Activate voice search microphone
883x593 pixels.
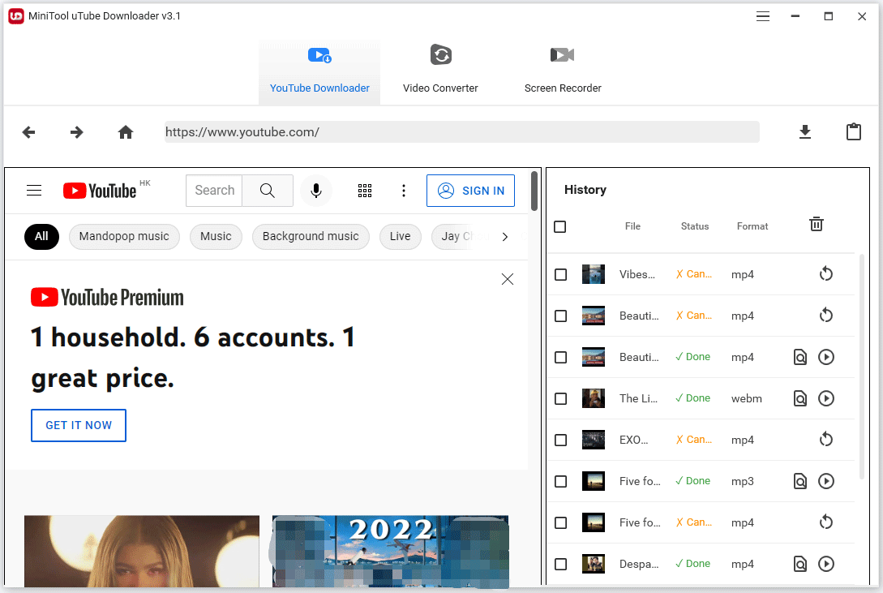coord(316,191)
